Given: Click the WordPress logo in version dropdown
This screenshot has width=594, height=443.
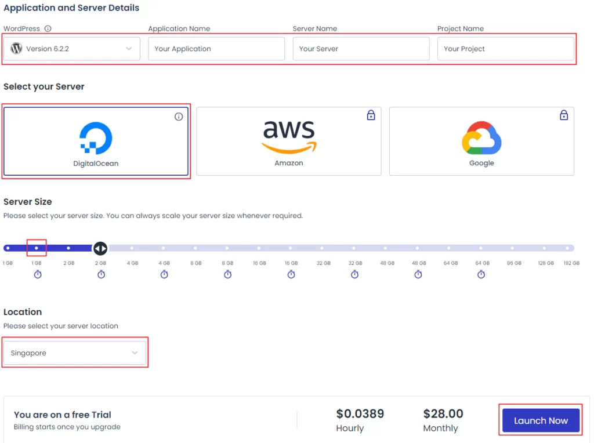Looking at the screenshot, I should [x=16, y=49].
